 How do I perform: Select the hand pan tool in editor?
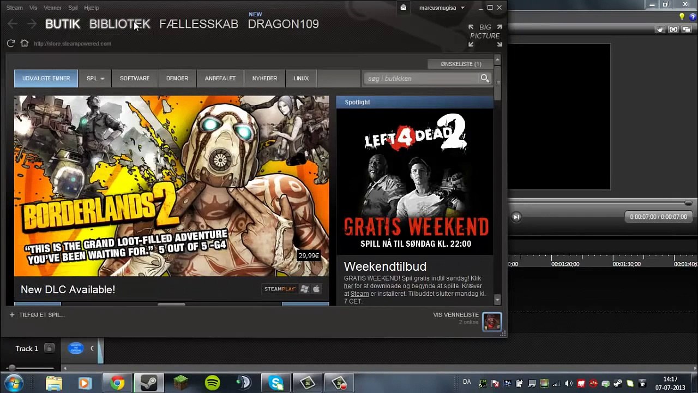(x=660, y=29)
